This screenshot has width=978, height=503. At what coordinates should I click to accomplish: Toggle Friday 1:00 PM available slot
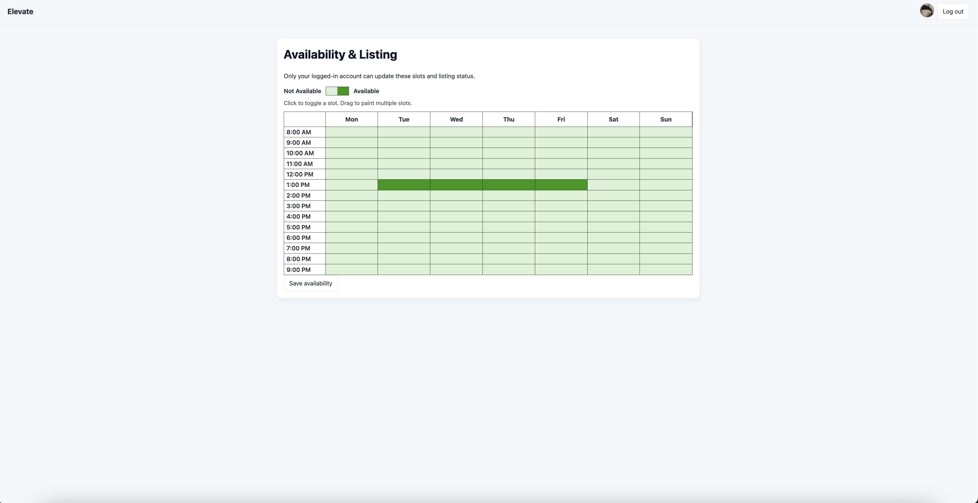click(561, 185)
